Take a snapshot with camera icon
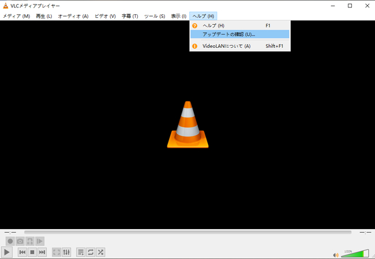 20,241
